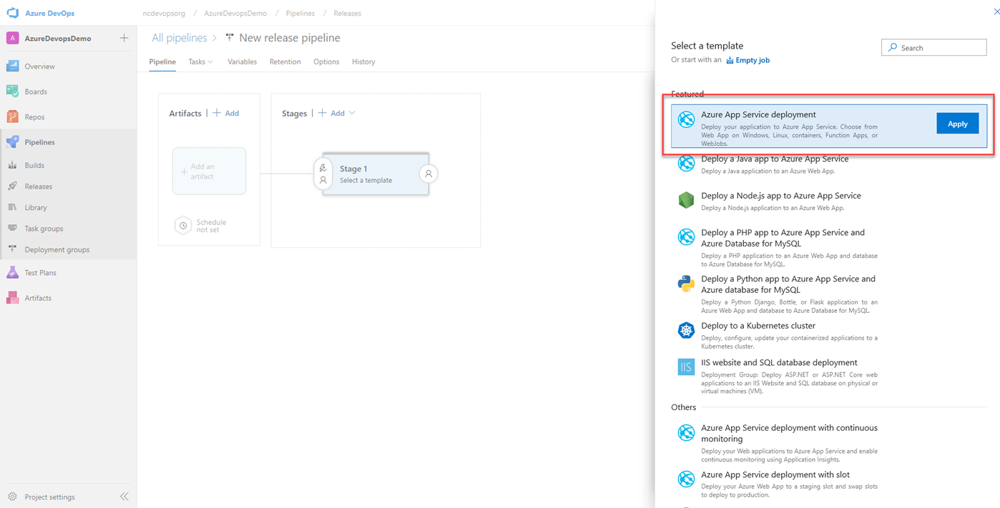1000x508 pixels.
Task: Open Project settings label in sidebar
Action: (x=49, y=497)
